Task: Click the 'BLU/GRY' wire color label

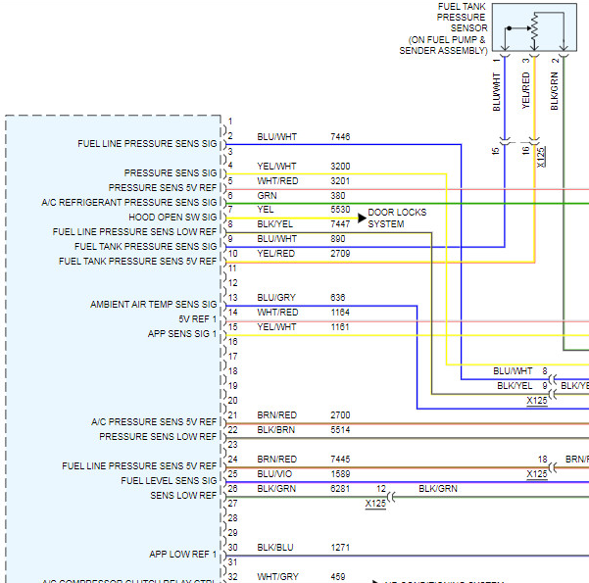Action: pos(276,298)
